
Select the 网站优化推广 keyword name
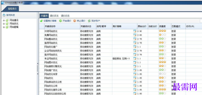(51, 47)
